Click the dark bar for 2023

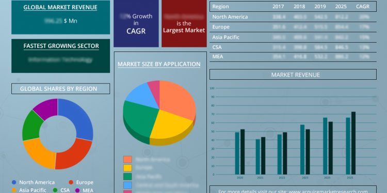[308, 152]
